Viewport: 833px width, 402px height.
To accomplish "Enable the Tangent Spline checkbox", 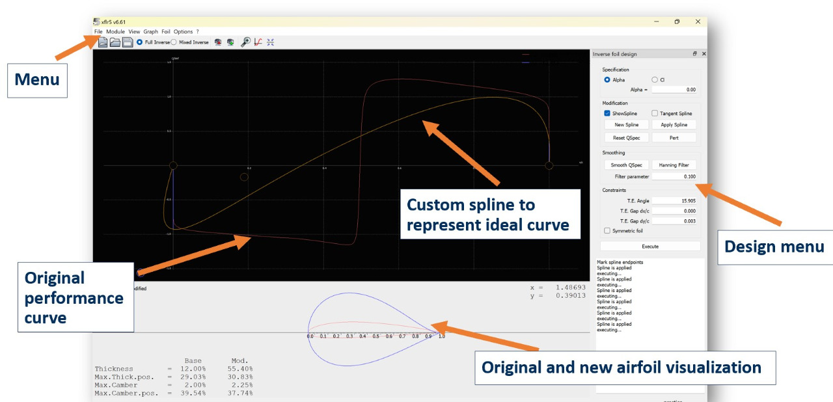I will (x=655, y=113).
